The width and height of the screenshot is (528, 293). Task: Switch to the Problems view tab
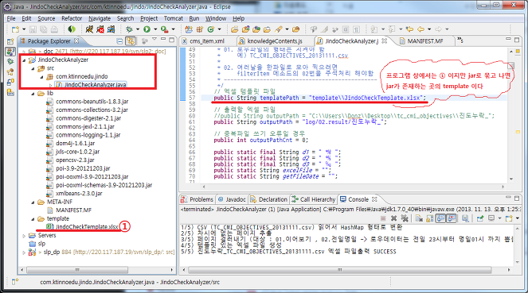point(198,199)
